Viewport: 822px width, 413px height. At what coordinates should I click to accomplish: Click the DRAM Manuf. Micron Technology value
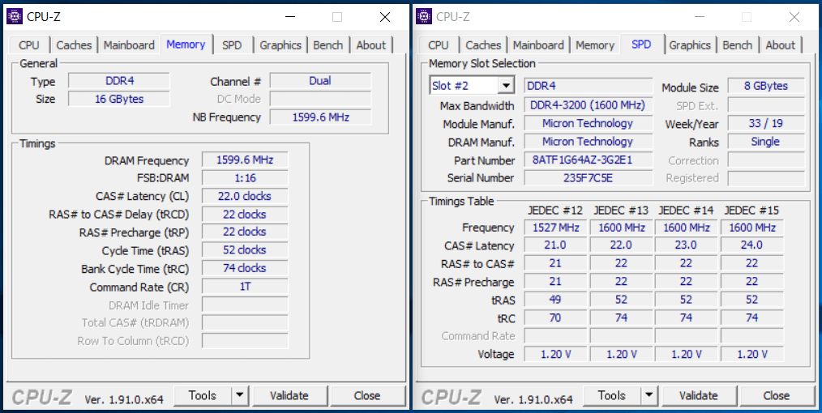coord(589,142)
